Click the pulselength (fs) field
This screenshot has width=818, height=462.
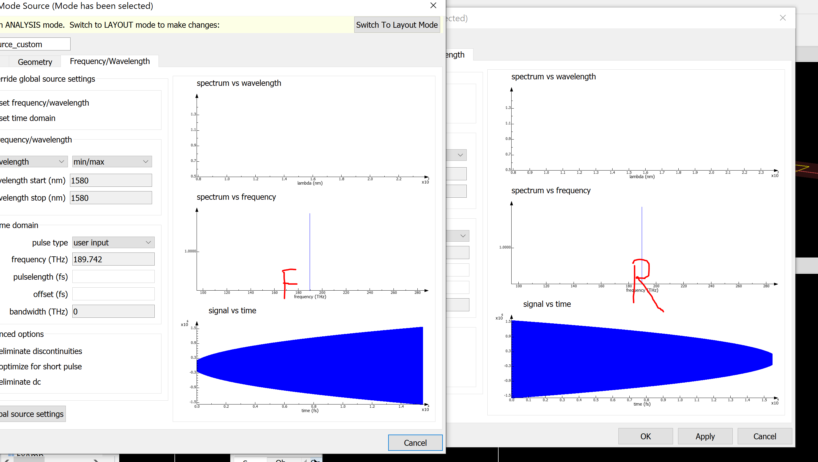pyautogui.click(x=113, y=277)
